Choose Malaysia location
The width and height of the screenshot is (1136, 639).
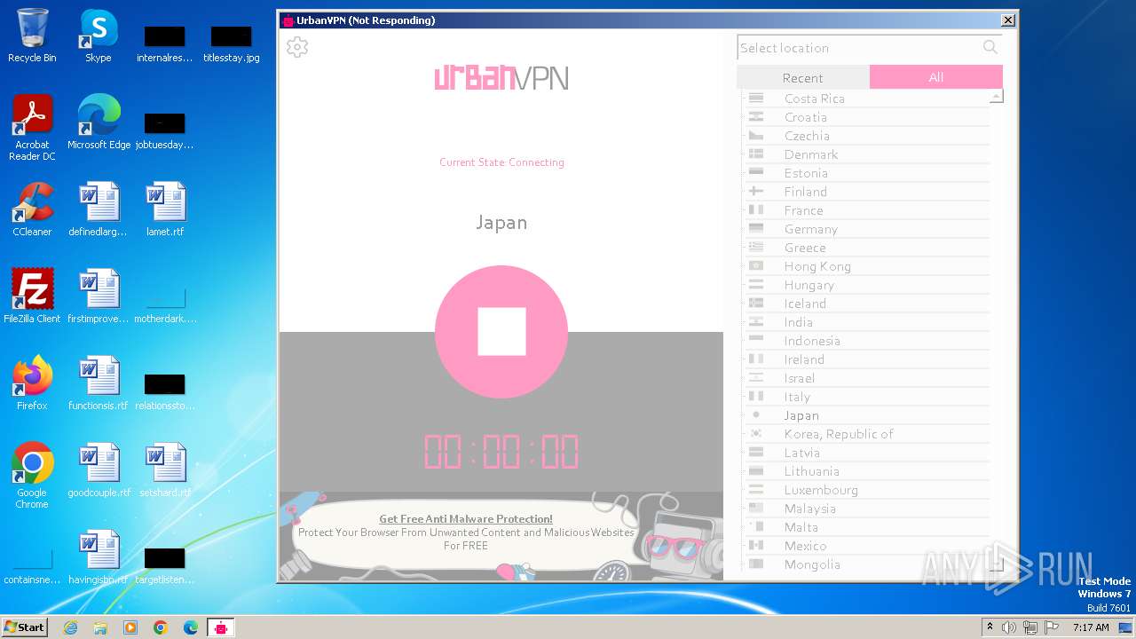click(866, 509)
